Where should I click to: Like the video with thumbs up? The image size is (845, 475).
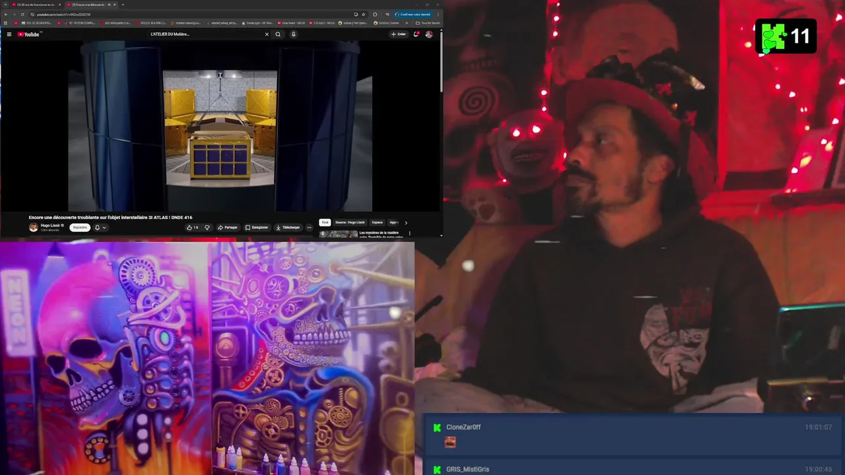pos(192,228)
